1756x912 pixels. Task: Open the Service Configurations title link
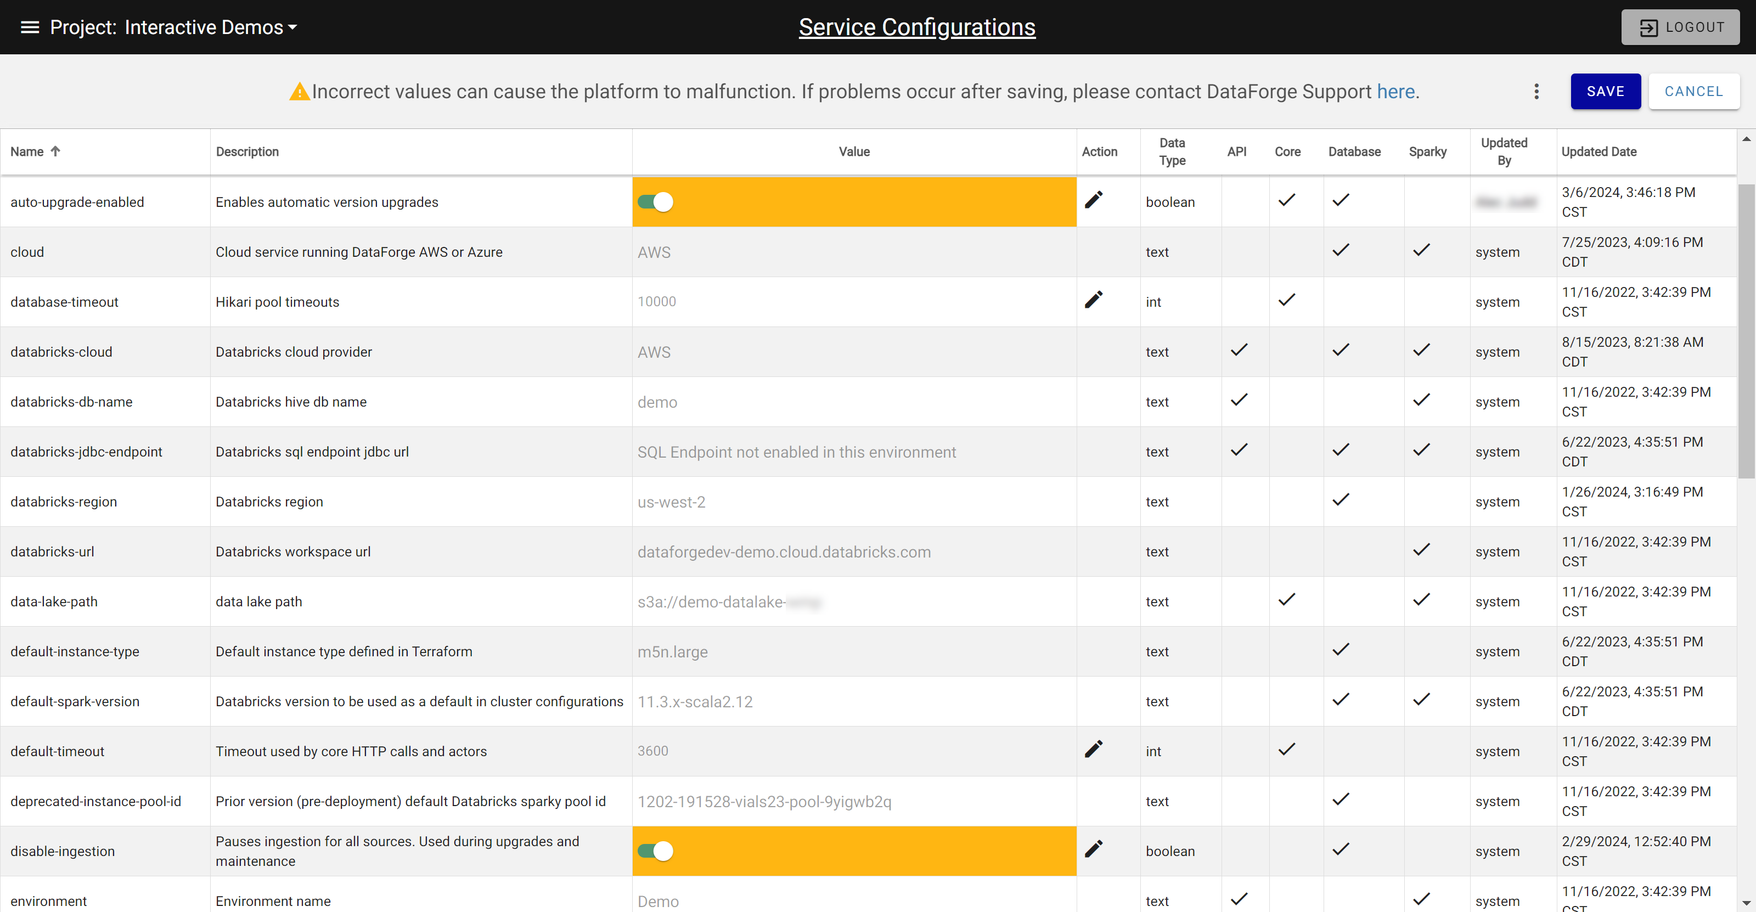coord(917,27)
